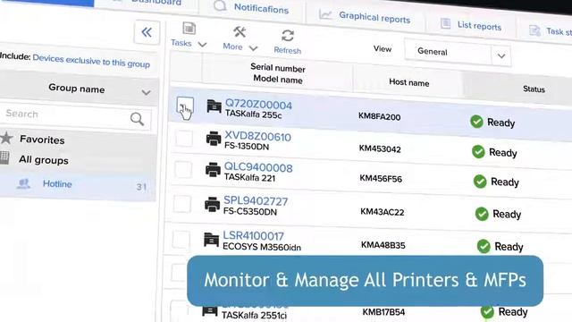Click Ready status icon for KM453042
The image size is (572, 322).
(x=478, y=151)
